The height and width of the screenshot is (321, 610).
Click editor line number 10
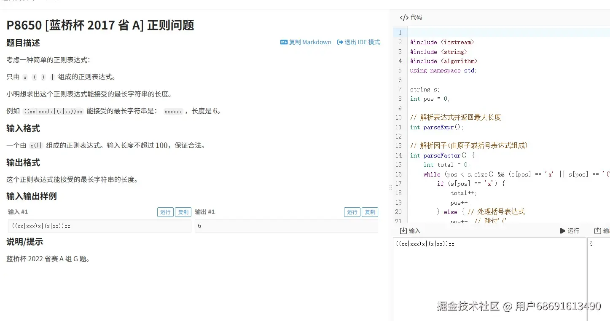[x=398, y=118]
